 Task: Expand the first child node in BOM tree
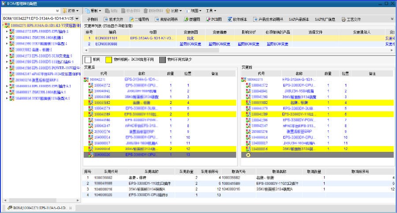click(x=7, y=32)
